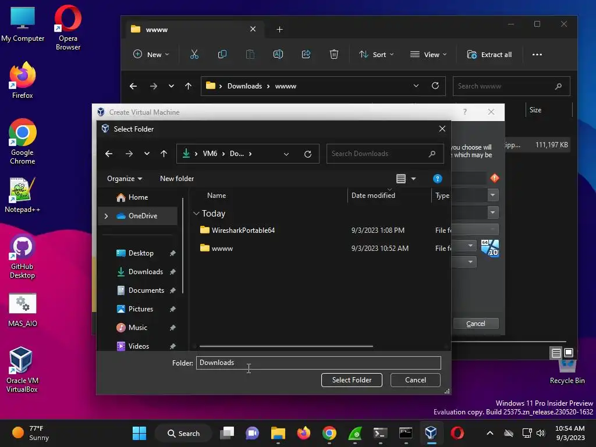Click the Search Downloads field
The width and height of the screenshot is (596, 447).
coord(385,154)
